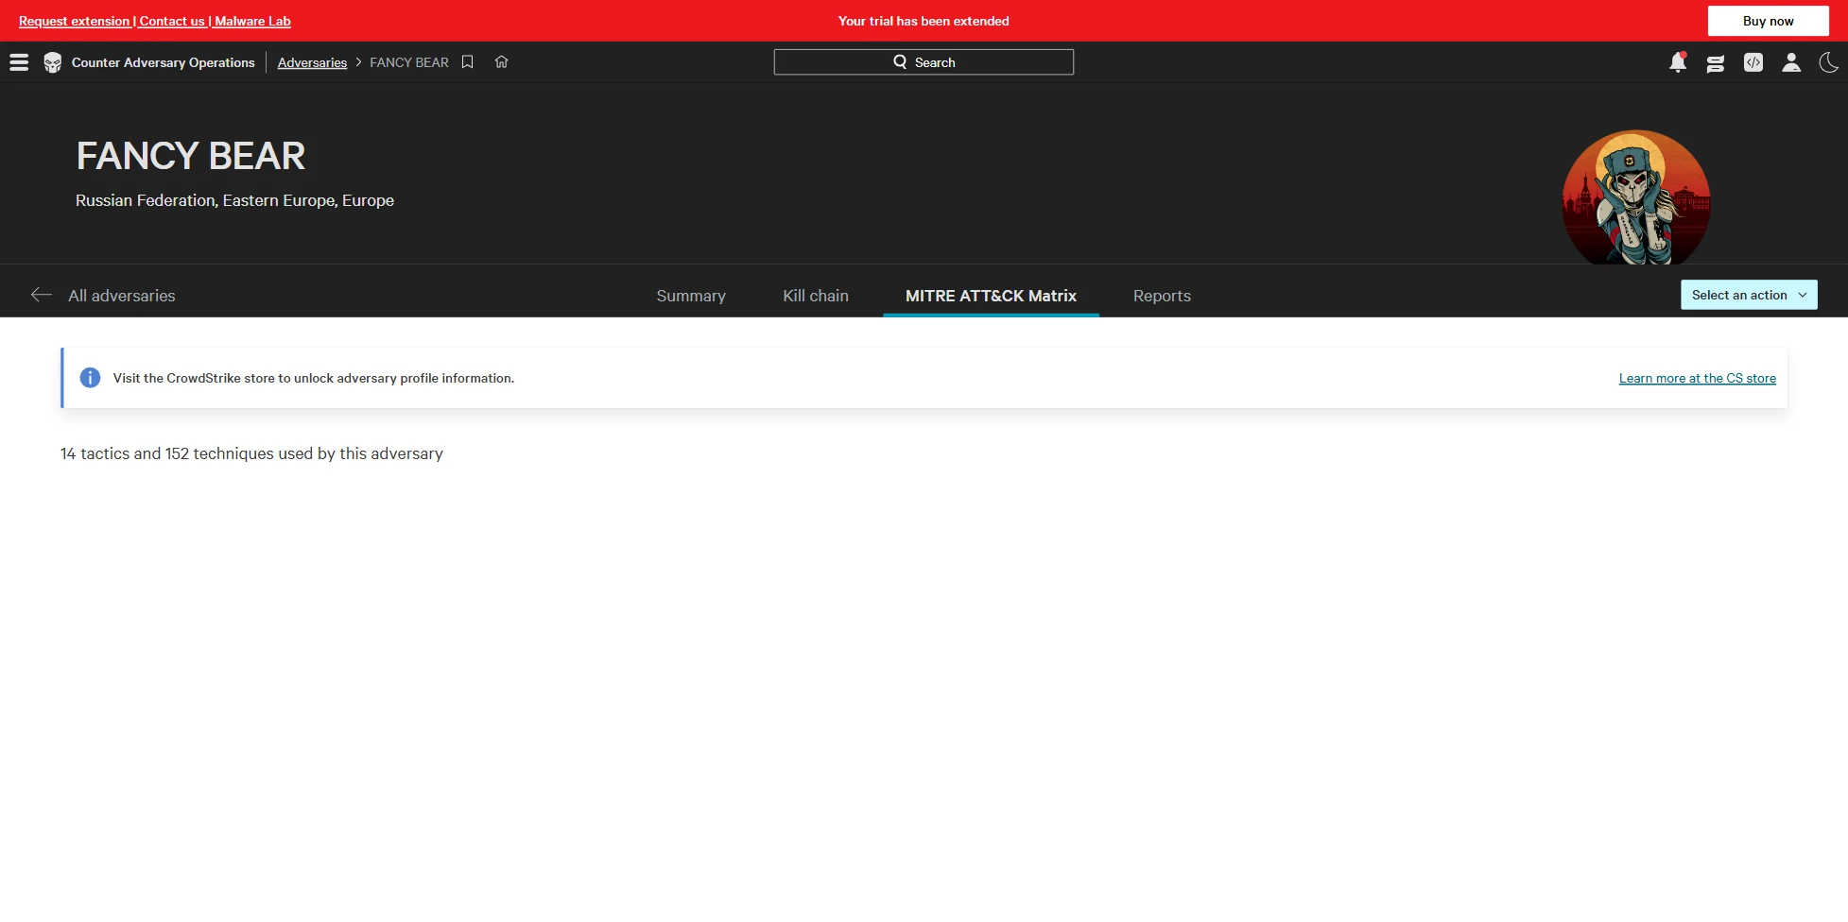Open the stacked messages icon in header

click(x=1716, y=63)
